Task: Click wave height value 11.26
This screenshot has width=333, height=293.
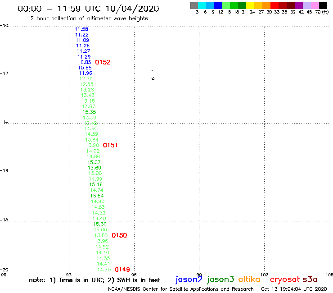Action: point(83,46)
